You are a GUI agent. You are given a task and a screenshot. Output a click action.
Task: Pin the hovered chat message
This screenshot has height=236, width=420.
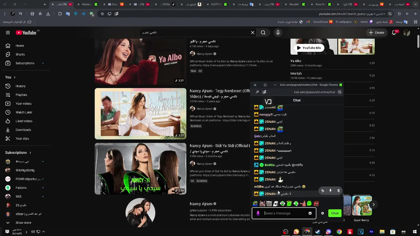pos(330,191)
